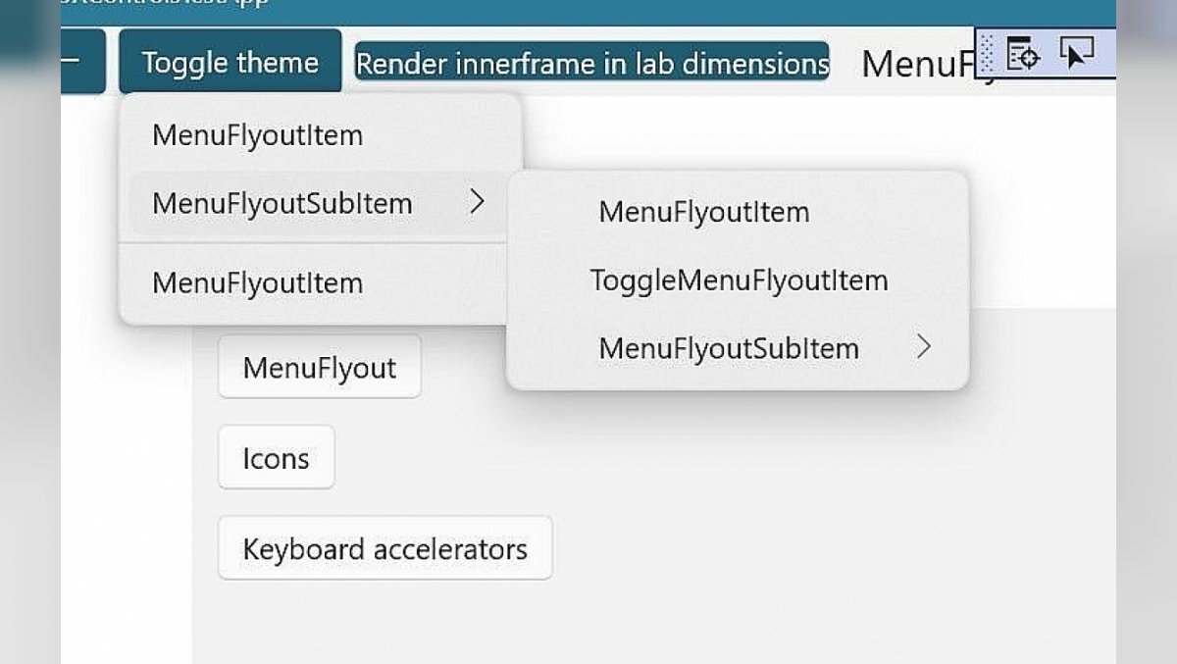Choose top MenuFlyoutItem in main flyout

pyautogui.click(x=321, y=135)
